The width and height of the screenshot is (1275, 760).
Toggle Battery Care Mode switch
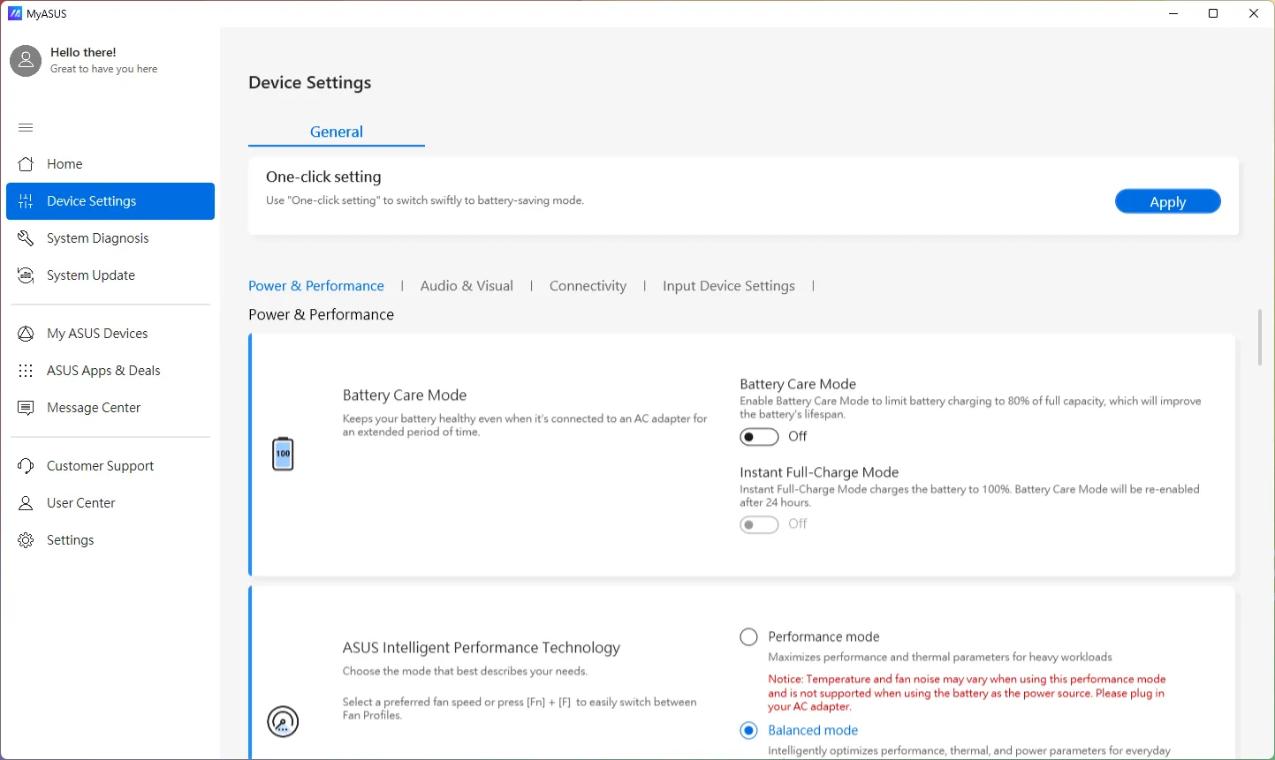click(x=759, y=437)
